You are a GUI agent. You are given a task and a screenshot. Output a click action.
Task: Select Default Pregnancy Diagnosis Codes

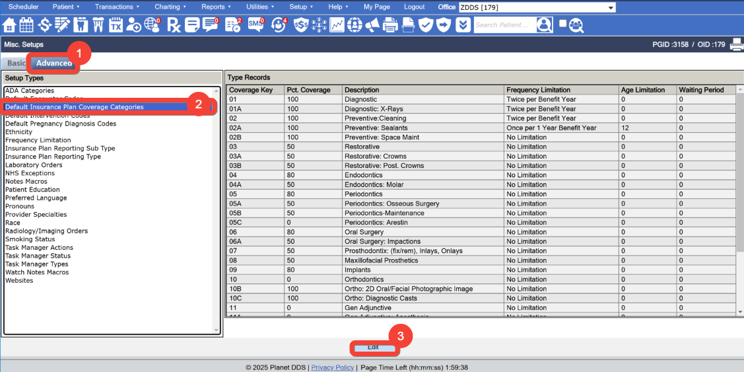61,124
